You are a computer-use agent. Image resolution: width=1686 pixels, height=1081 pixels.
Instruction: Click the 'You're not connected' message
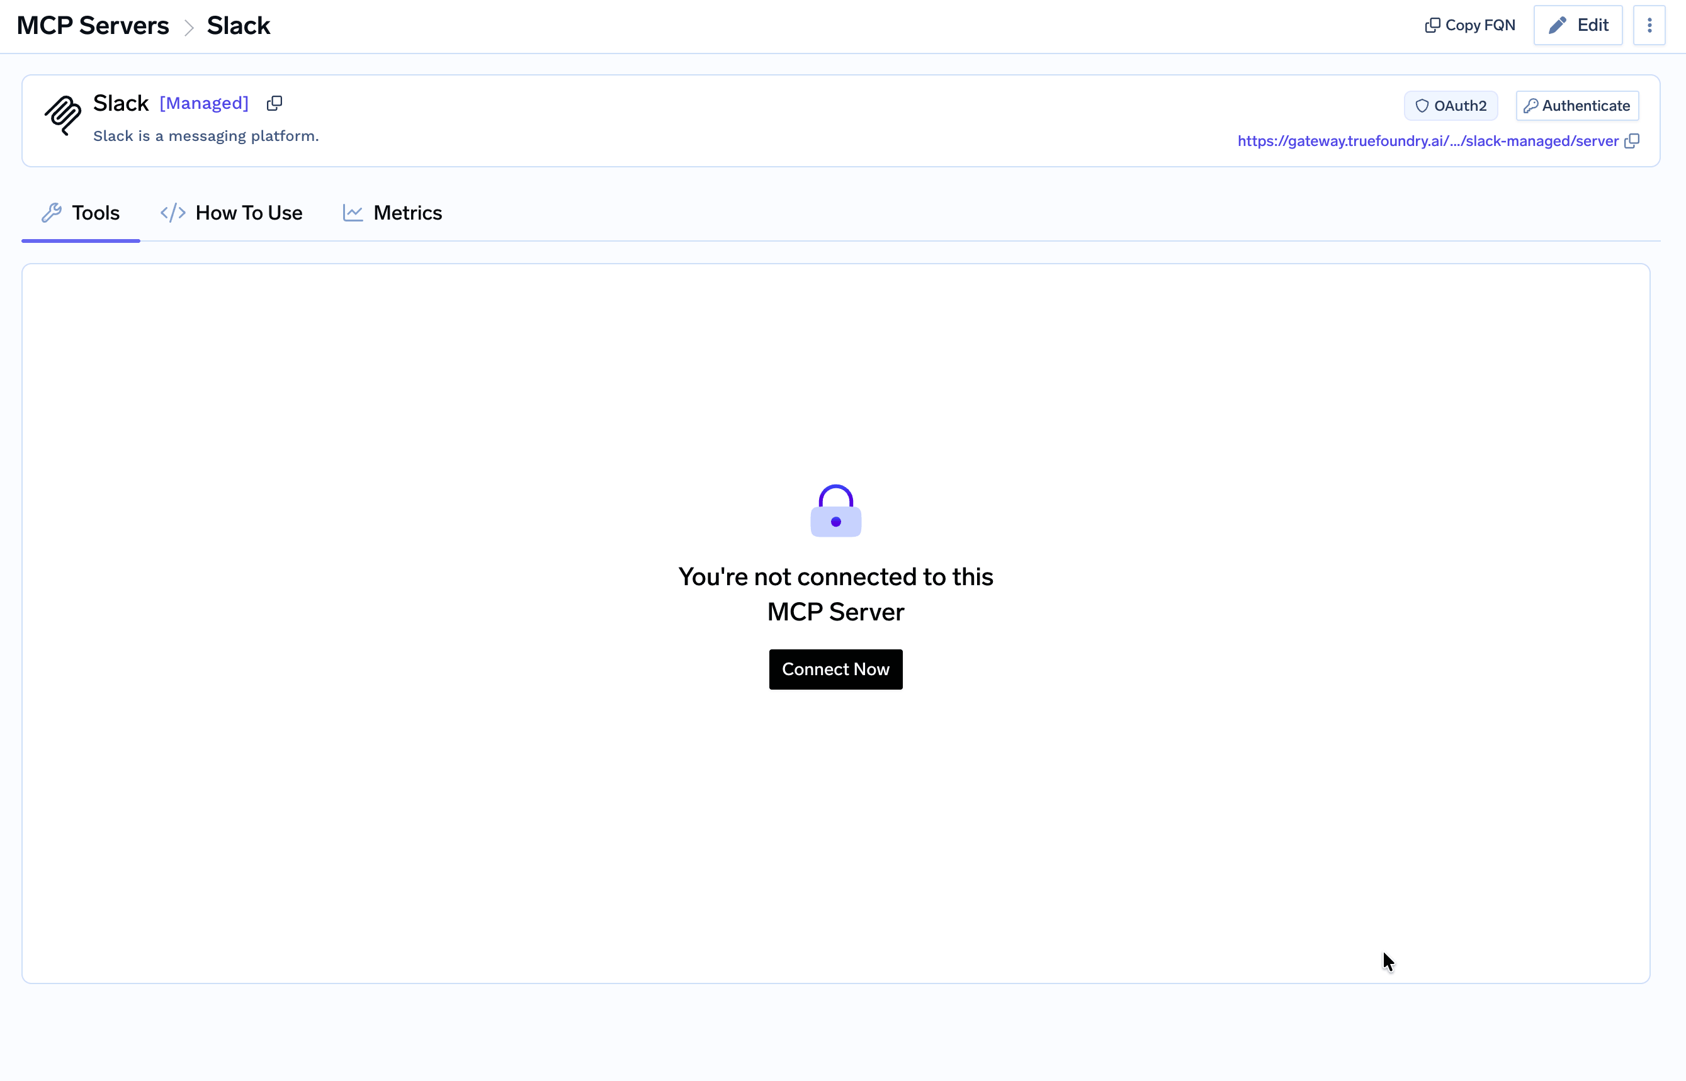(x=835, y=594)
